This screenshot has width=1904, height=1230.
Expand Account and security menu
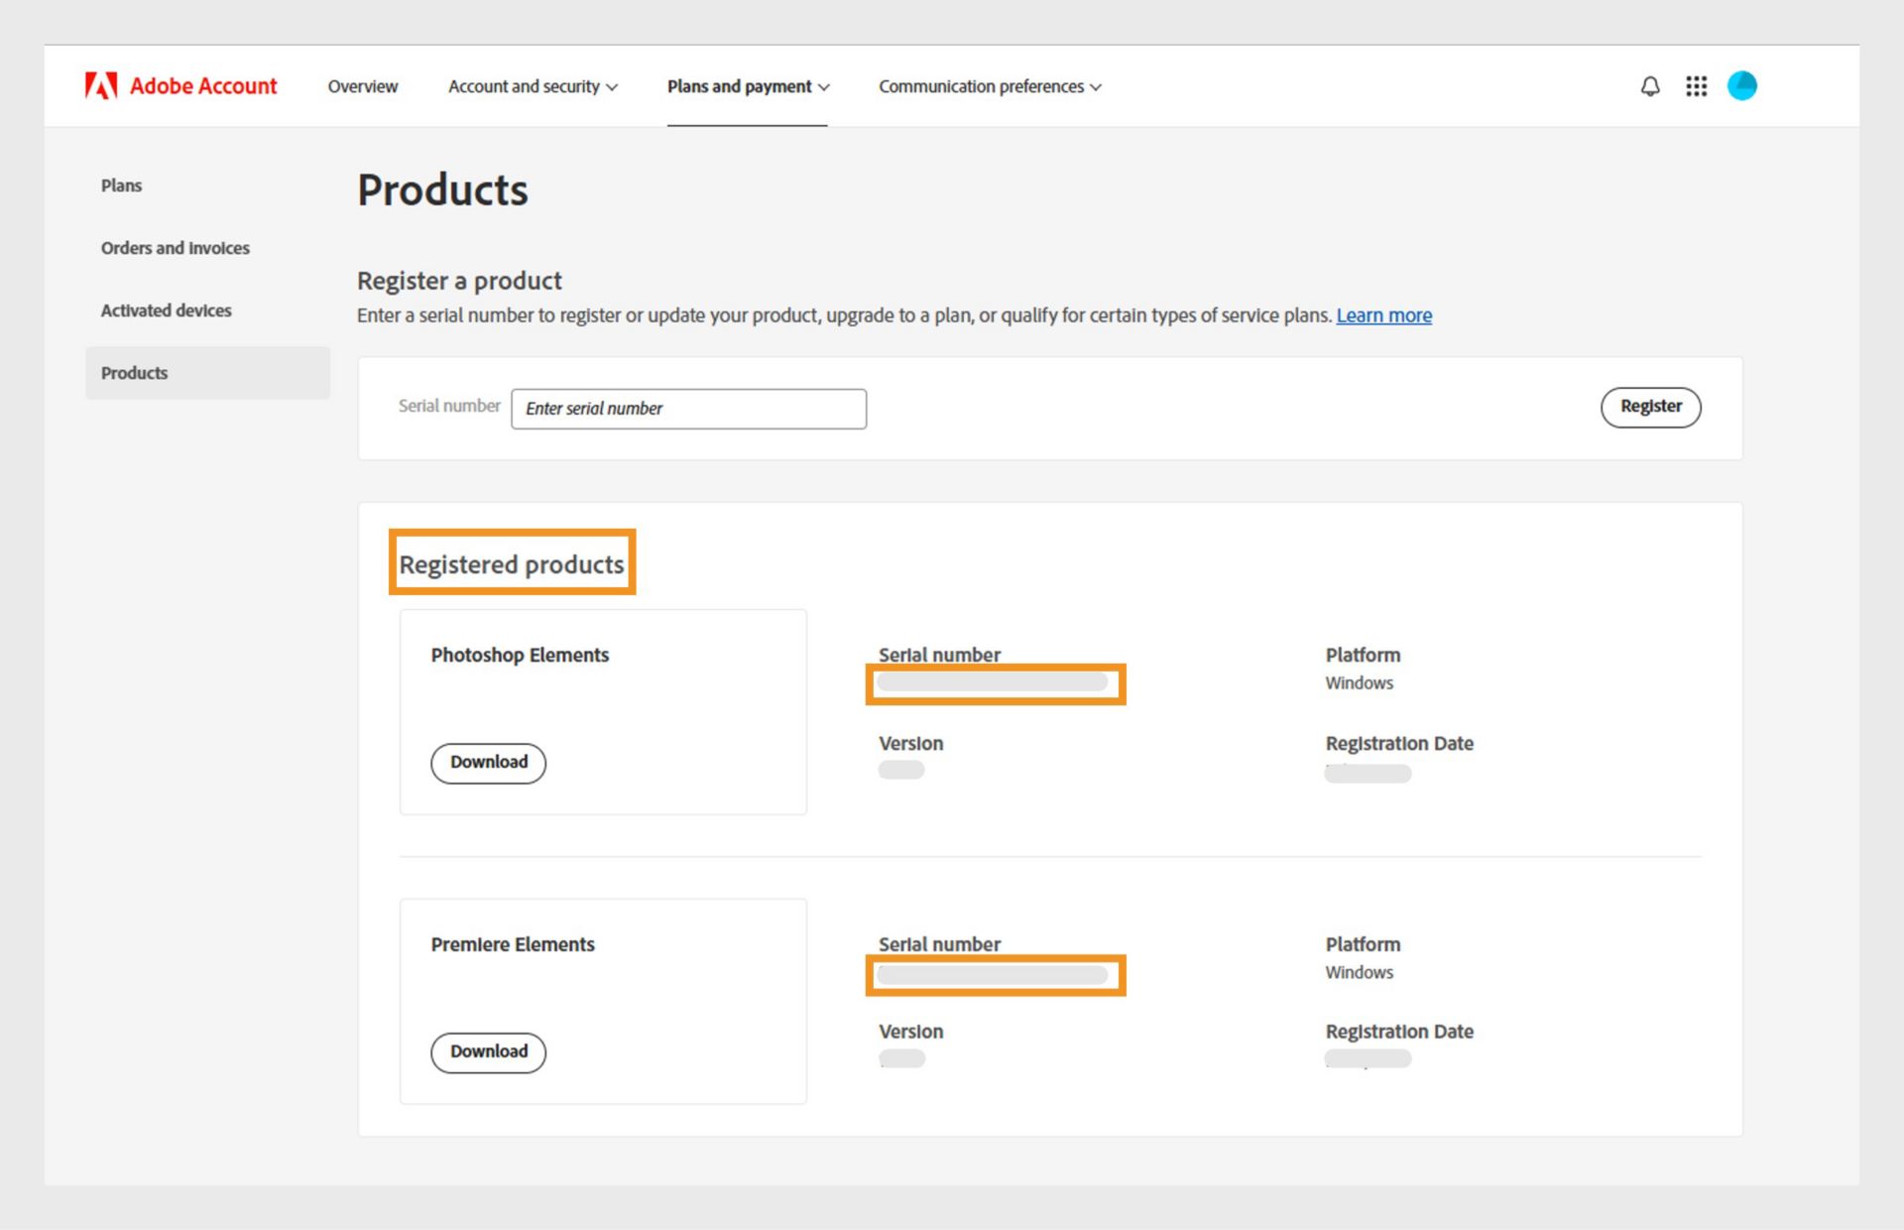(533, 86)
